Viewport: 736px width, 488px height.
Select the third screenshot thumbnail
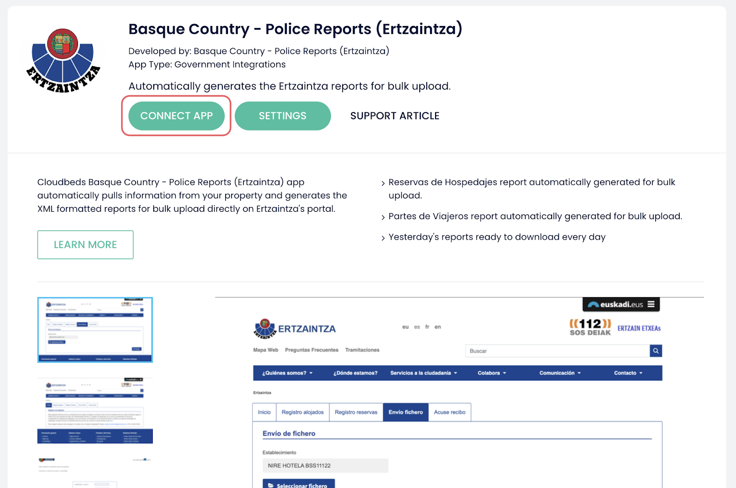pos(95,471)
